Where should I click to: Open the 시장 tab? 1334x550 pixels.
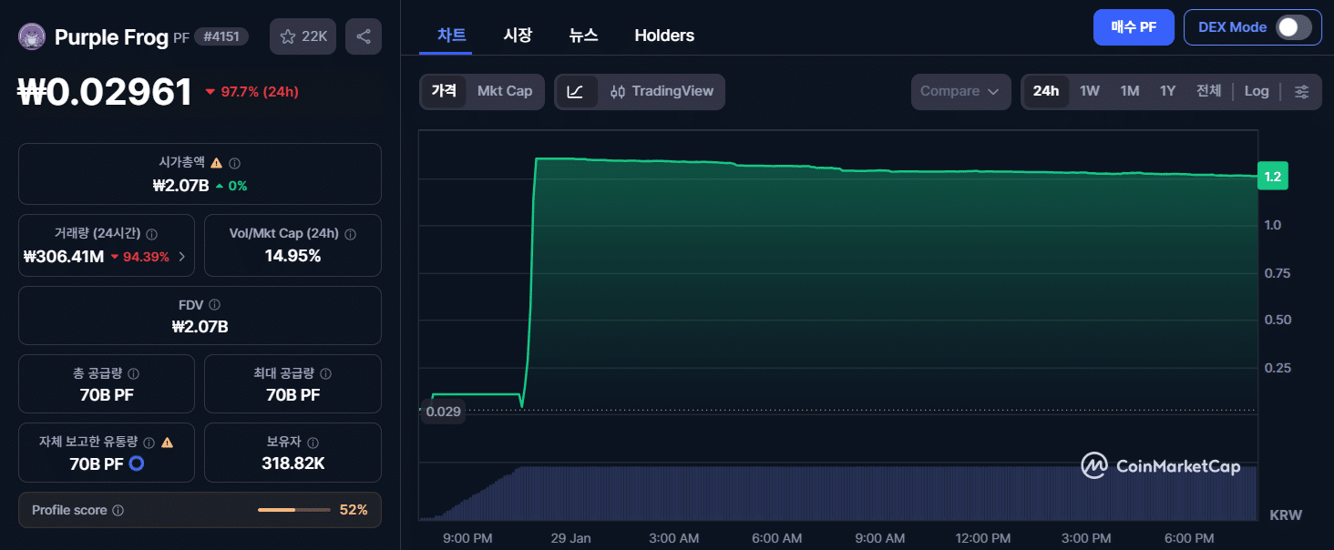tap(518, 36)
